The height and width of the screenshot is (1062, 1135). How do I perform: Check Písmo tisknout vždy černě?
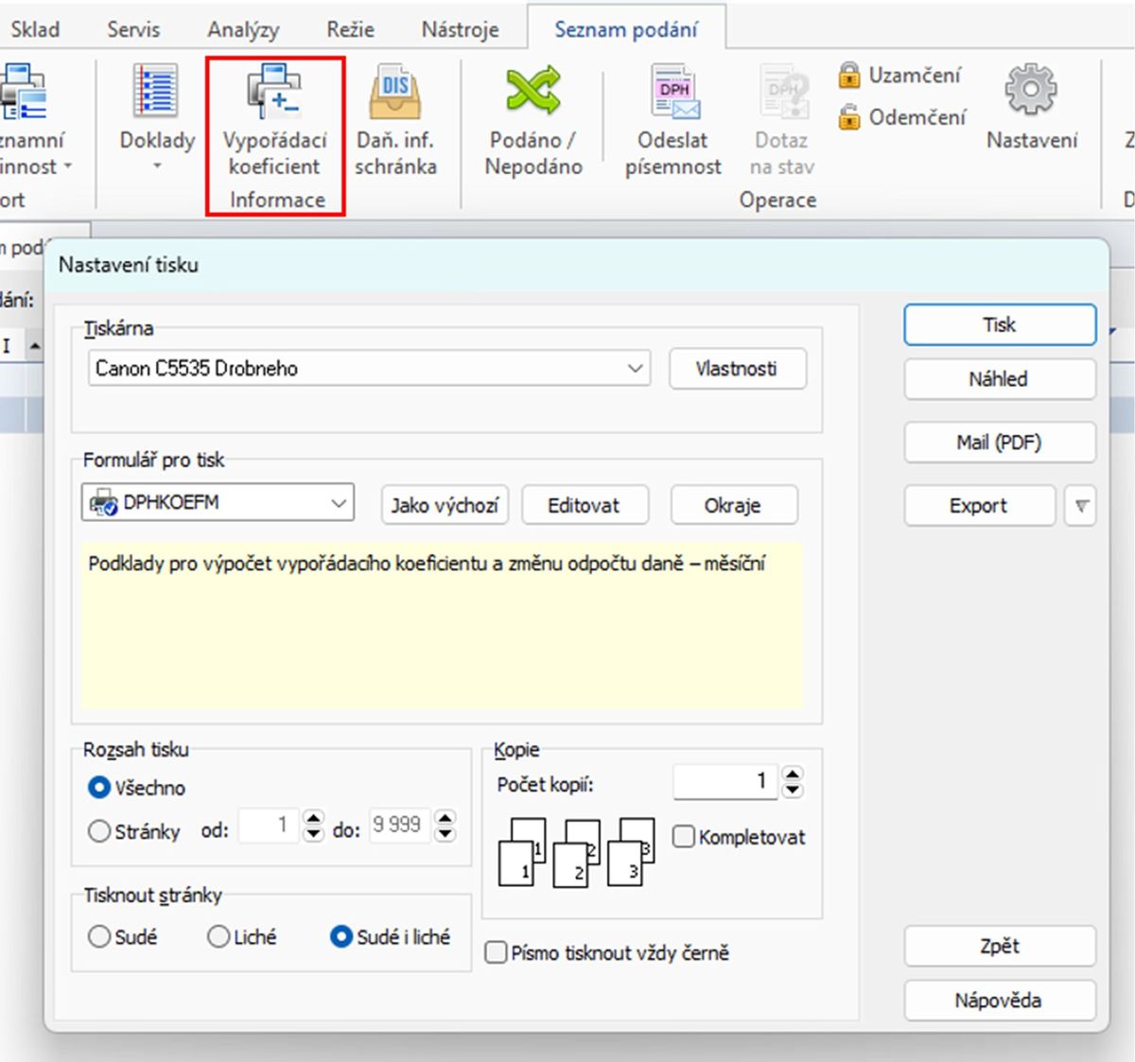[x=496, y=952]
